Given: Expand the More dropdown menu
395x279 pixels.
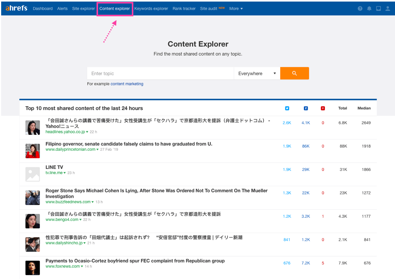Looking at the screenshot, I should 236,9.
